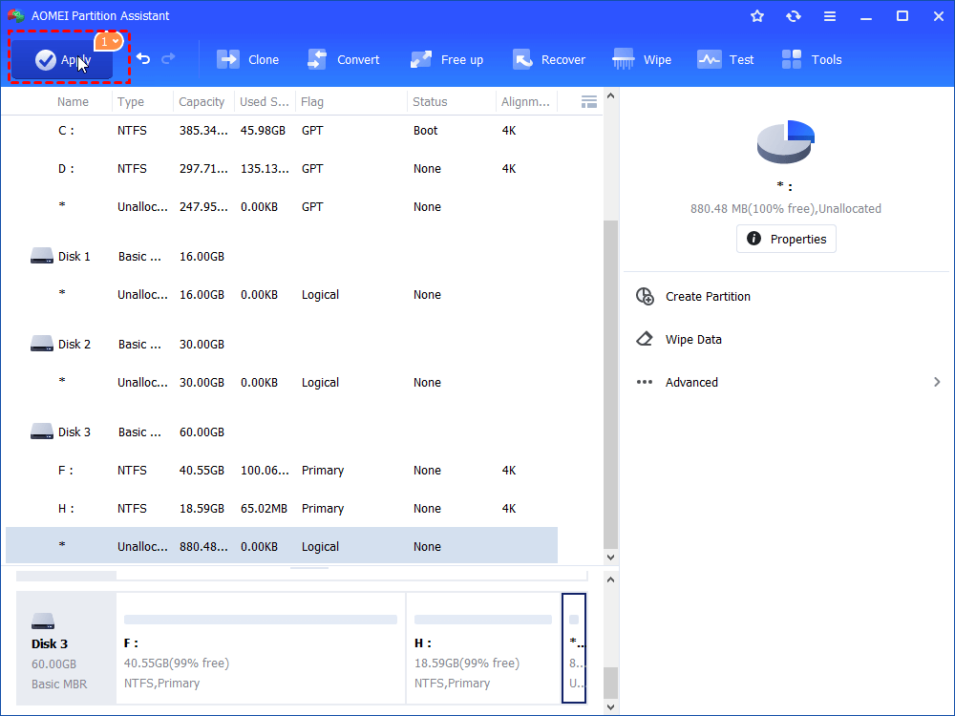
Task: Click the unallocated block in disk map
Action: 574,648
